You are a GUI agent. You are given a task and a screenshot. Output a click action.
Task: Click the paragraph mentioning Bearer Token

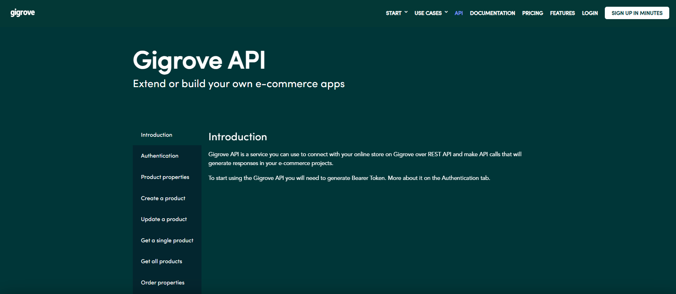click(349, 178)
